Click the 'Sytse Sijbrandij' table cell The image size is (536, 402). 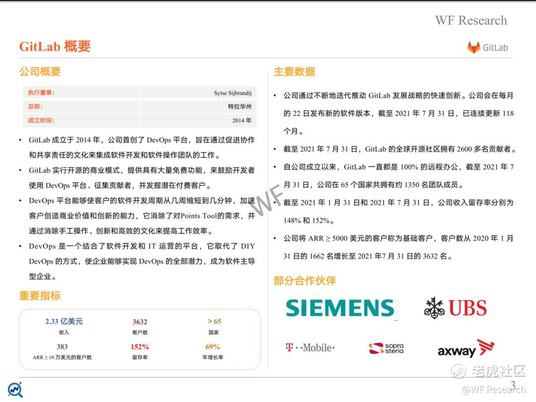coord(233,93)
